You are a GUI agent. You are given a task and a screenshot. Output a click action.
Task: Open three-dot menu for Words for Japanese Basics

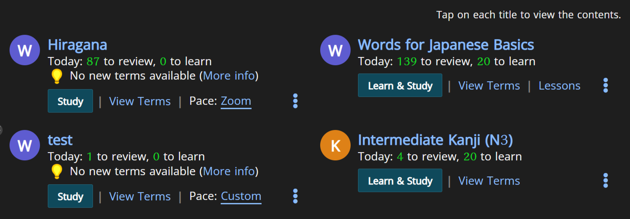pyautogui.click(x=606, y=85)
